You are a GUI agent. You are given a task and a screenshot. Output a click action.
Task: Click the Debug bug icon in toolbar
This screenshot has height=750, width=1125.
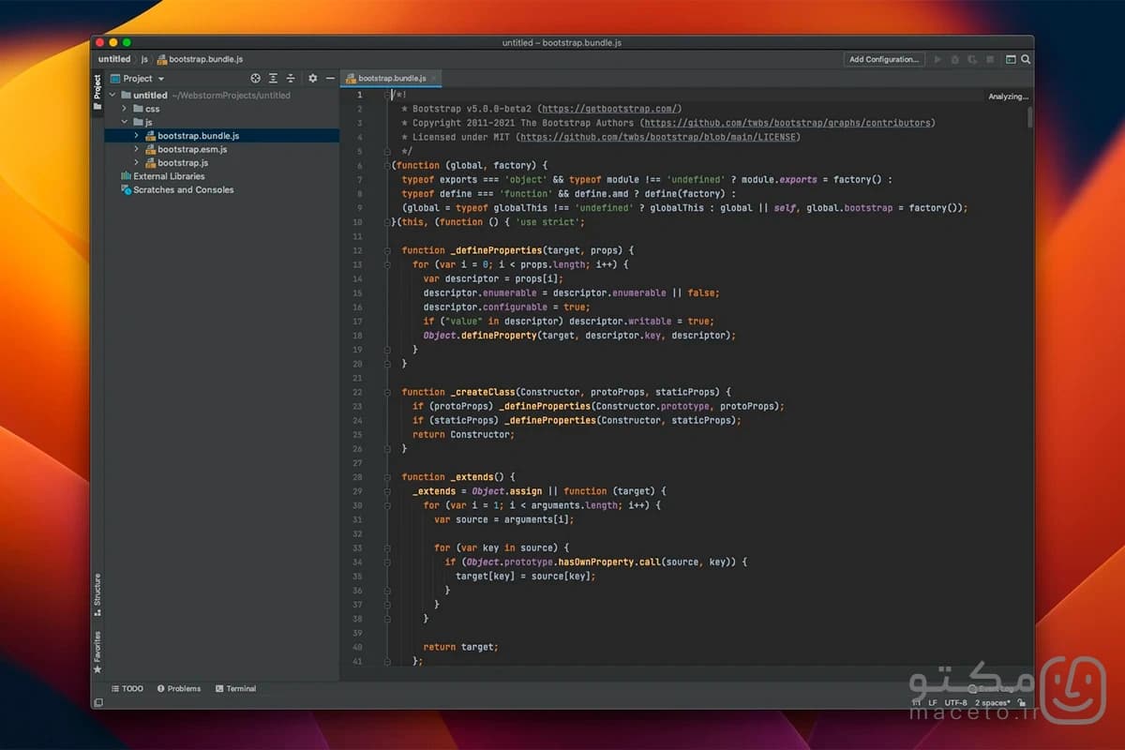point(955,59)
